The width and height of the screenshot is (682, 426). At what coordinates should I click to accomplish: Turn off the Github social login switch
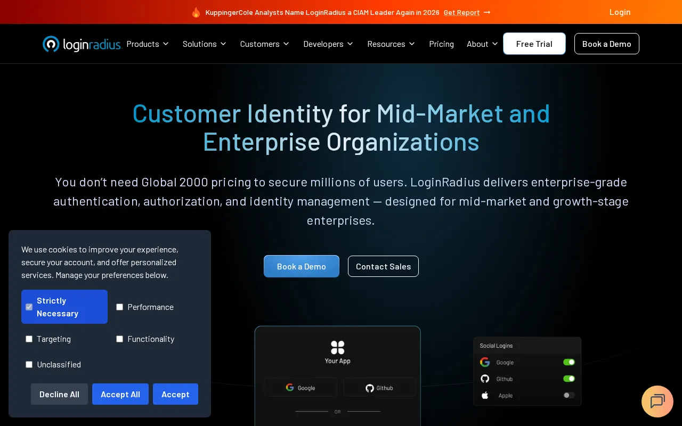[x=569, y=379]
